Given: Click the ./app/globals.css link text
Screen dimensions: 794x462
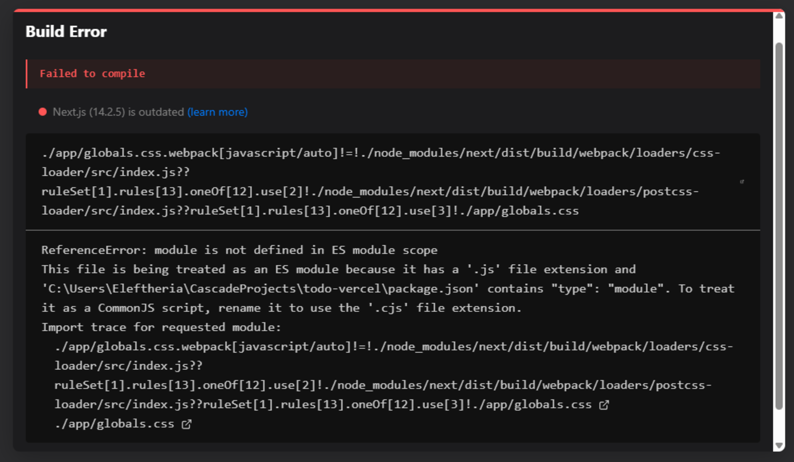Looking at the screenshot, I should coord(115,424).
